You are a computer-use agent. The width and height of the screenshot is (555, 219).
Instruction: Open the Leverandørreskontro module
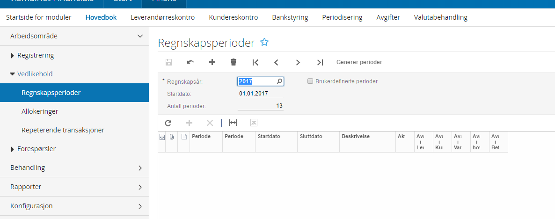coord(162,17)
